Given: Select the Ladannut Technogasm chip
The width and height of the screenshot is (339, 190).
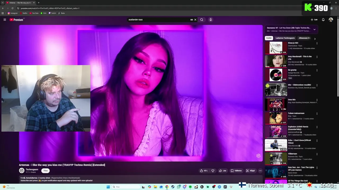Looking at the screenshot, I should [285, 38].
